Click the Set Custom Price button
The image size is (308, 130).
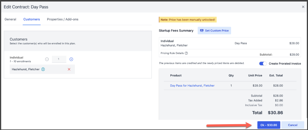click(214, 31)
